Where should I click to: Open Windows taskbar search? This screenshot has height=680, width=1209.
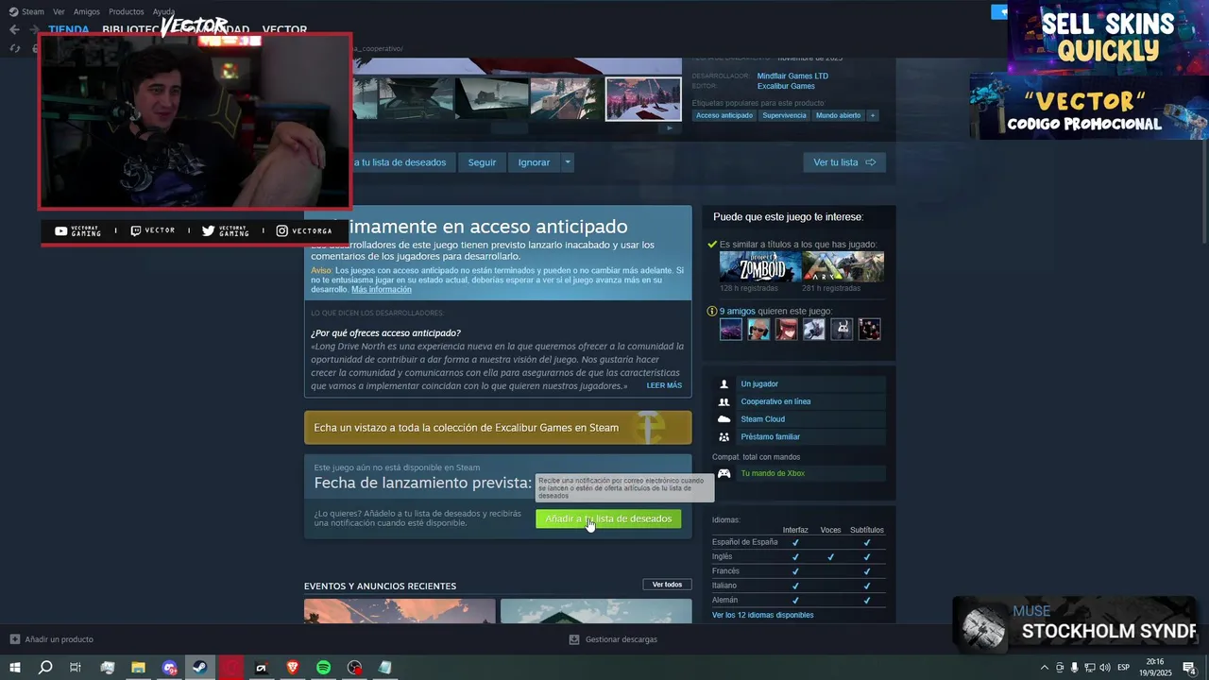click(x=45, y=668)
